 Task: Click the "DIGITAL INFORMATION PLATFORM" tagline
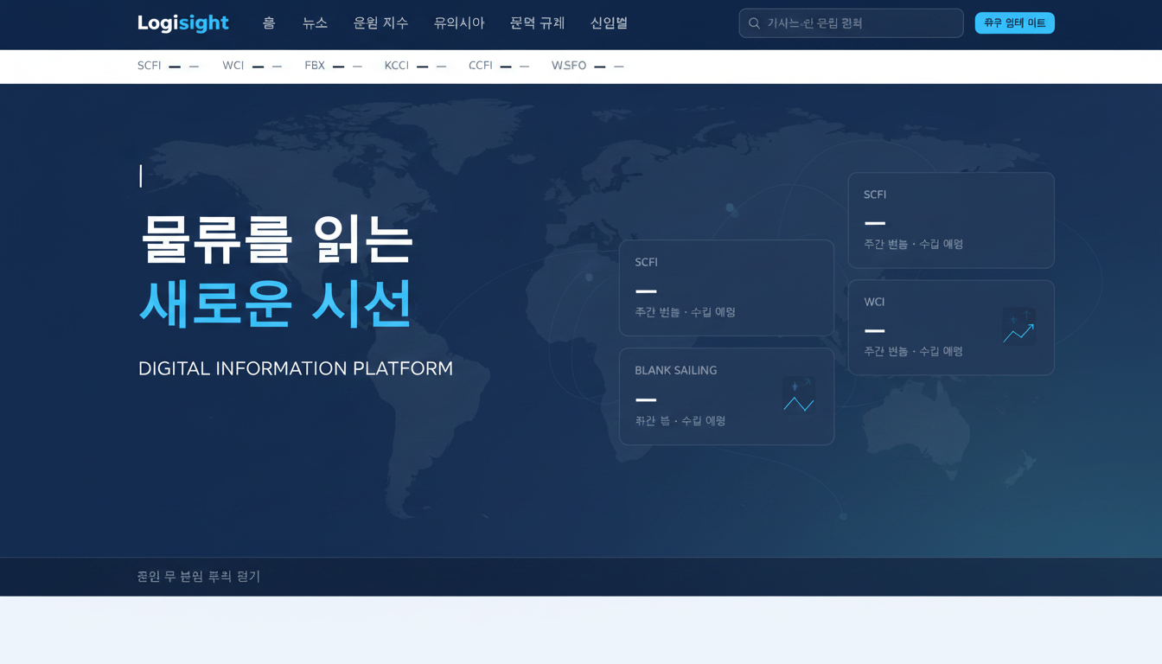coord(296,368)
